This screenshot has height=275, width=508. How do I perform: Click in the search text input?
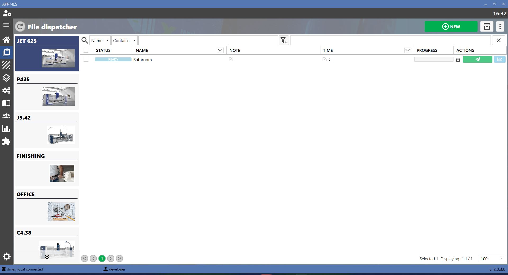pyautogui.click(x=208, y=40)
